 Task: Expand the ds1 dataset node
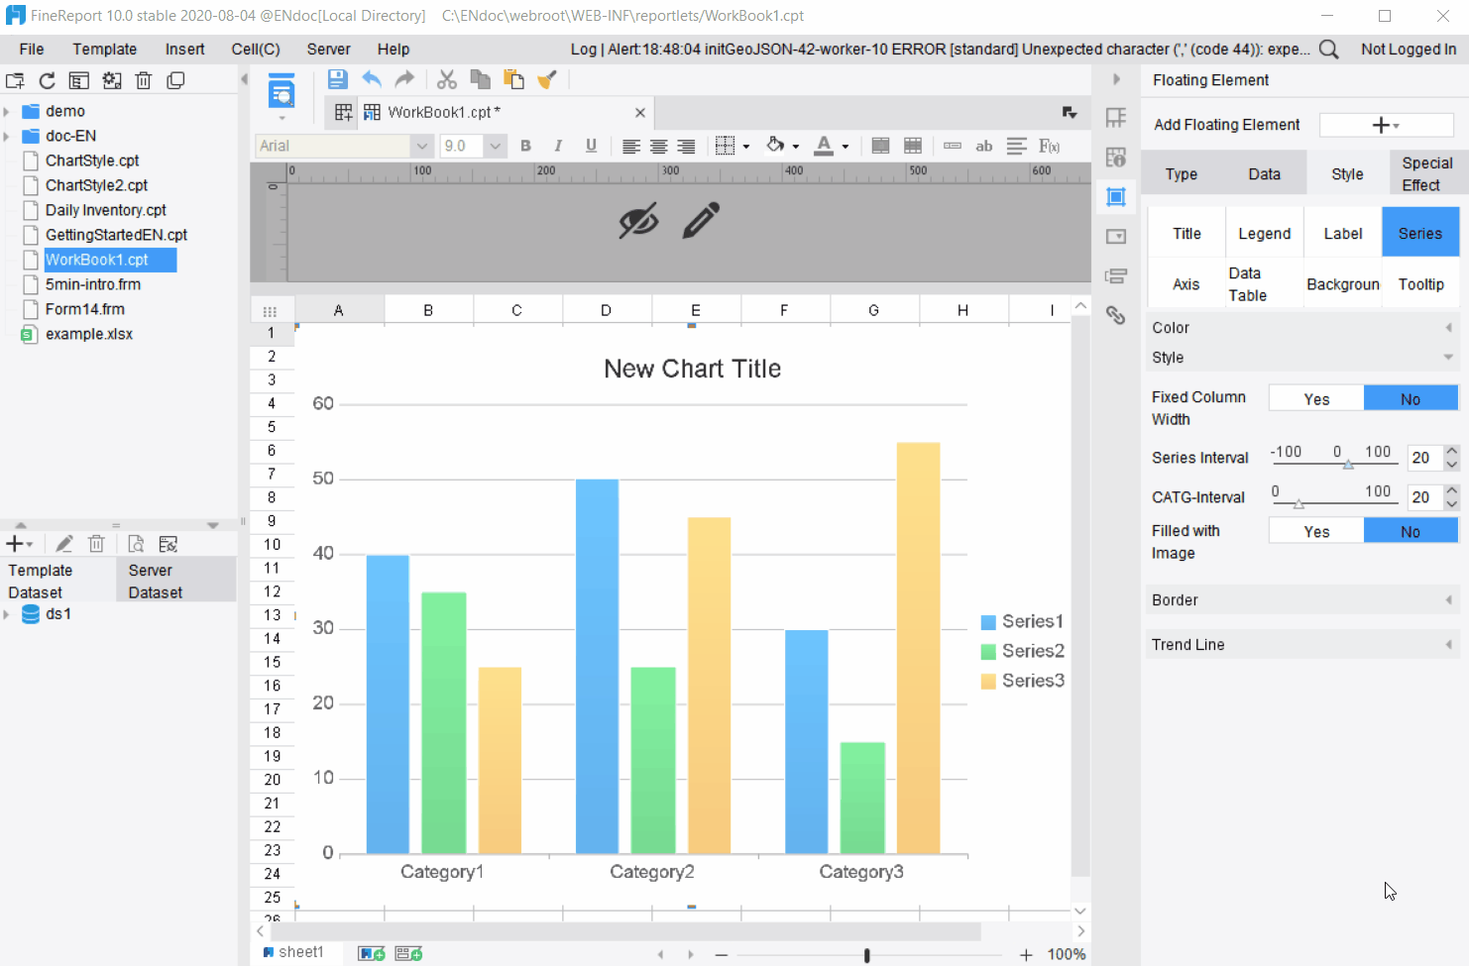7,614
